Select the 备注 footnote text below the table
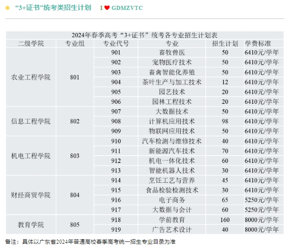 [90, 241]
